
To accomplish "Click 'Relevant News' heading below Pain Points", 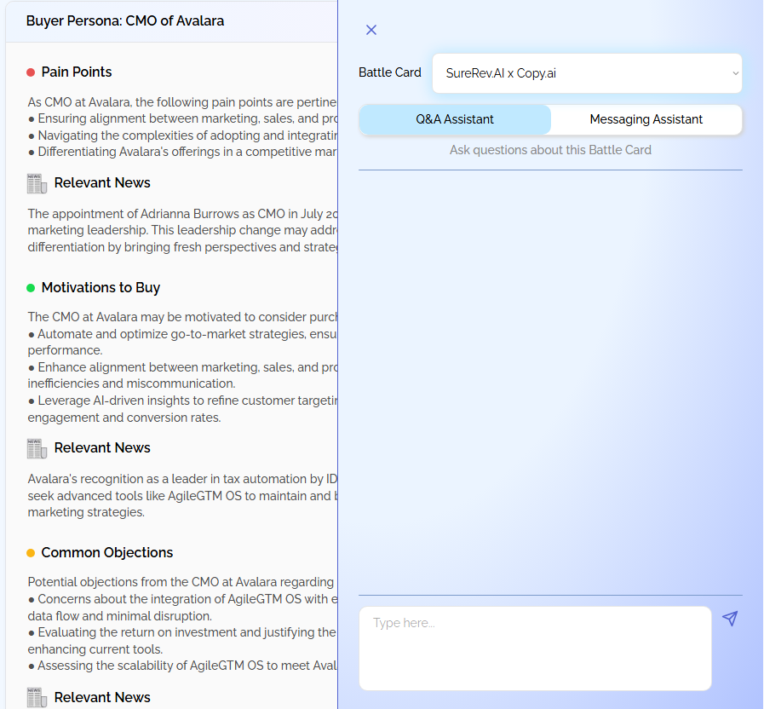I will (x=102, y=183).
